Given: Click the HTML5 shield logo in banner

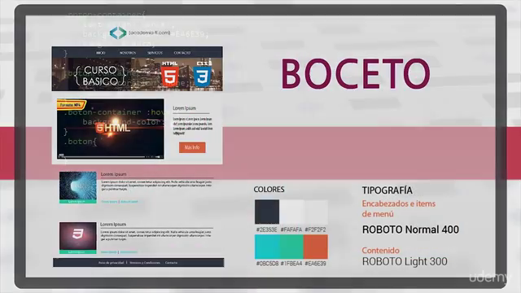Looking at the screenshot, I should pos(170,74).
